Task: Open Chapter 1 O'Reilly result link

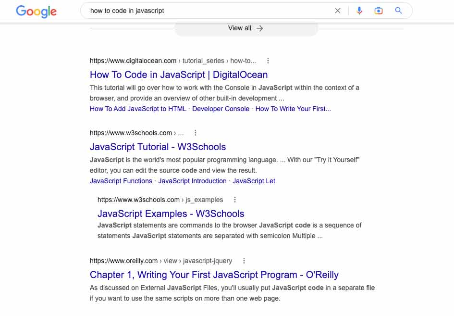Action: coord(214,275)
